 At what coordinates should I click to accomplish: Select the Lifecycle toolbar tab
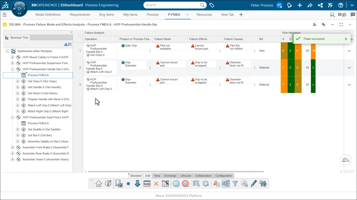click(x=186, y=176)
